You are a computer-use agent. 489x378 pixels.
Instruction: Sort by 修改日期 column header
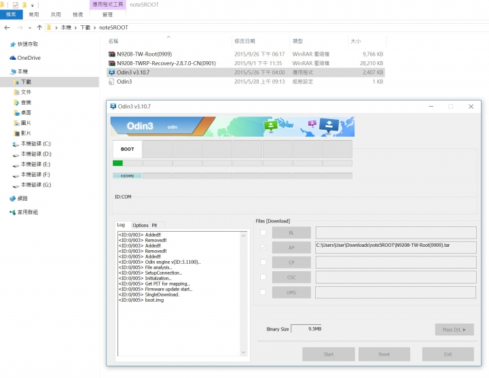[244, 41]
